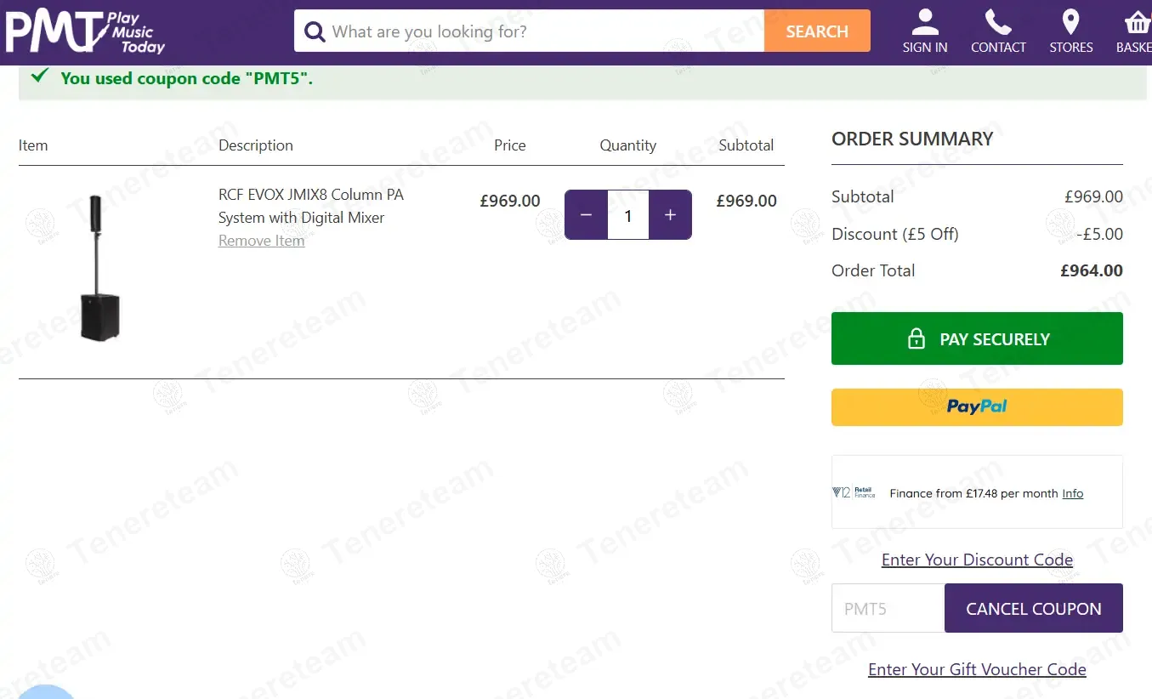Click the coupon success message PMT5
Image resolution: width=1152 pixels, height=699 pixels.
tap(187, 78)
